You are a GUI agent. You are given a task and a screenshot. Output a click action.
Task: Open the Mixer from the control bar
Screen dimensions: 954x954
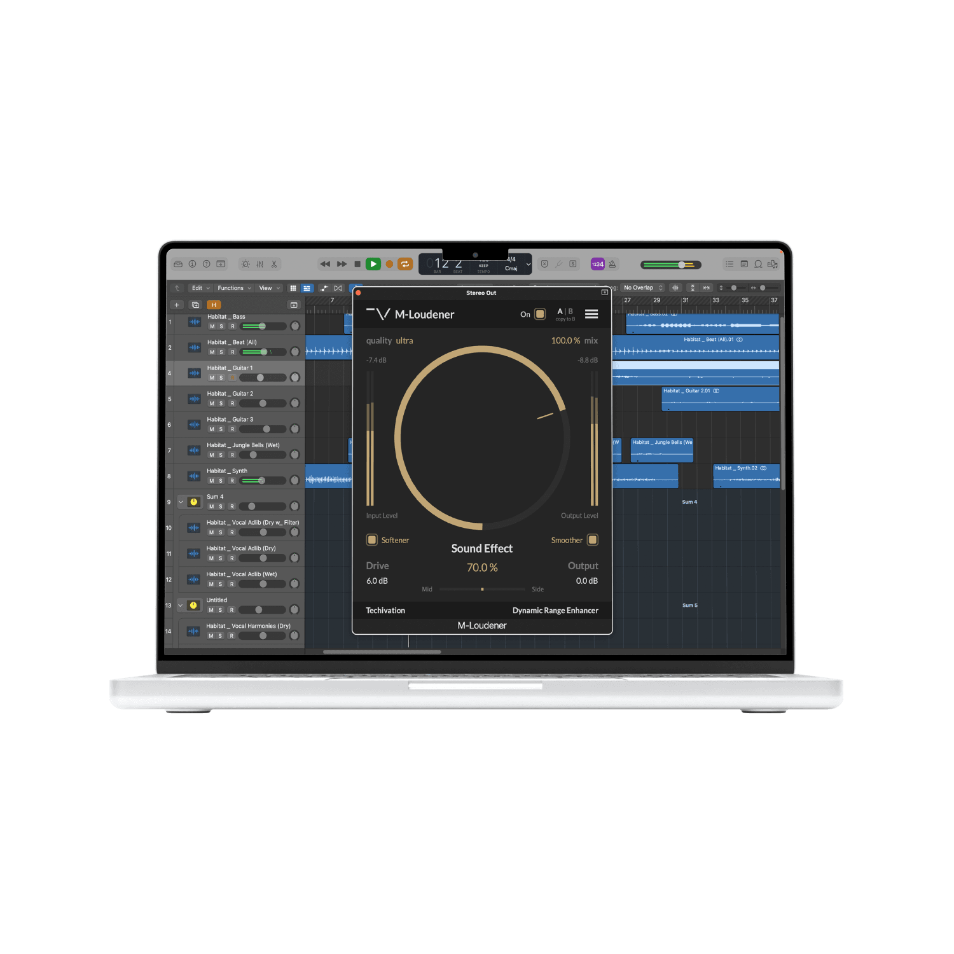[260, 264]
